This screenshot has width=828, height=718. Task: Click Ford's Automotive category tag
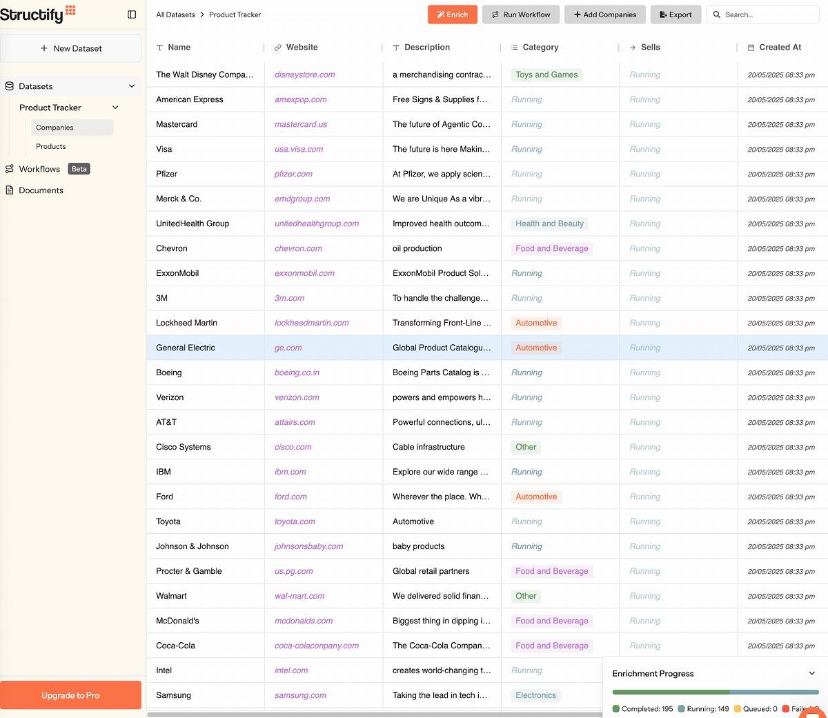click(x=536, y=497)
